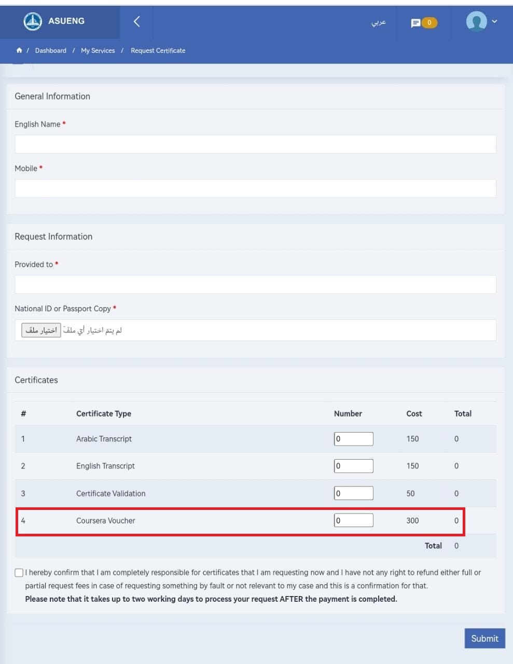The width and height of the screenshot is (513, 664).
Task: Click the user profile avatar
Action: point(476,21)
